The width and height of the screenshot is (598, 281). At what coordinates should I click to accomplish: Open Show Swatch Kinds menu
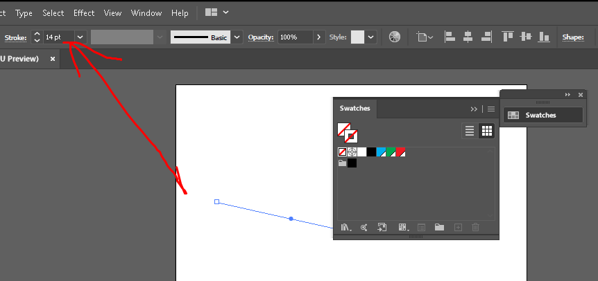404,228
